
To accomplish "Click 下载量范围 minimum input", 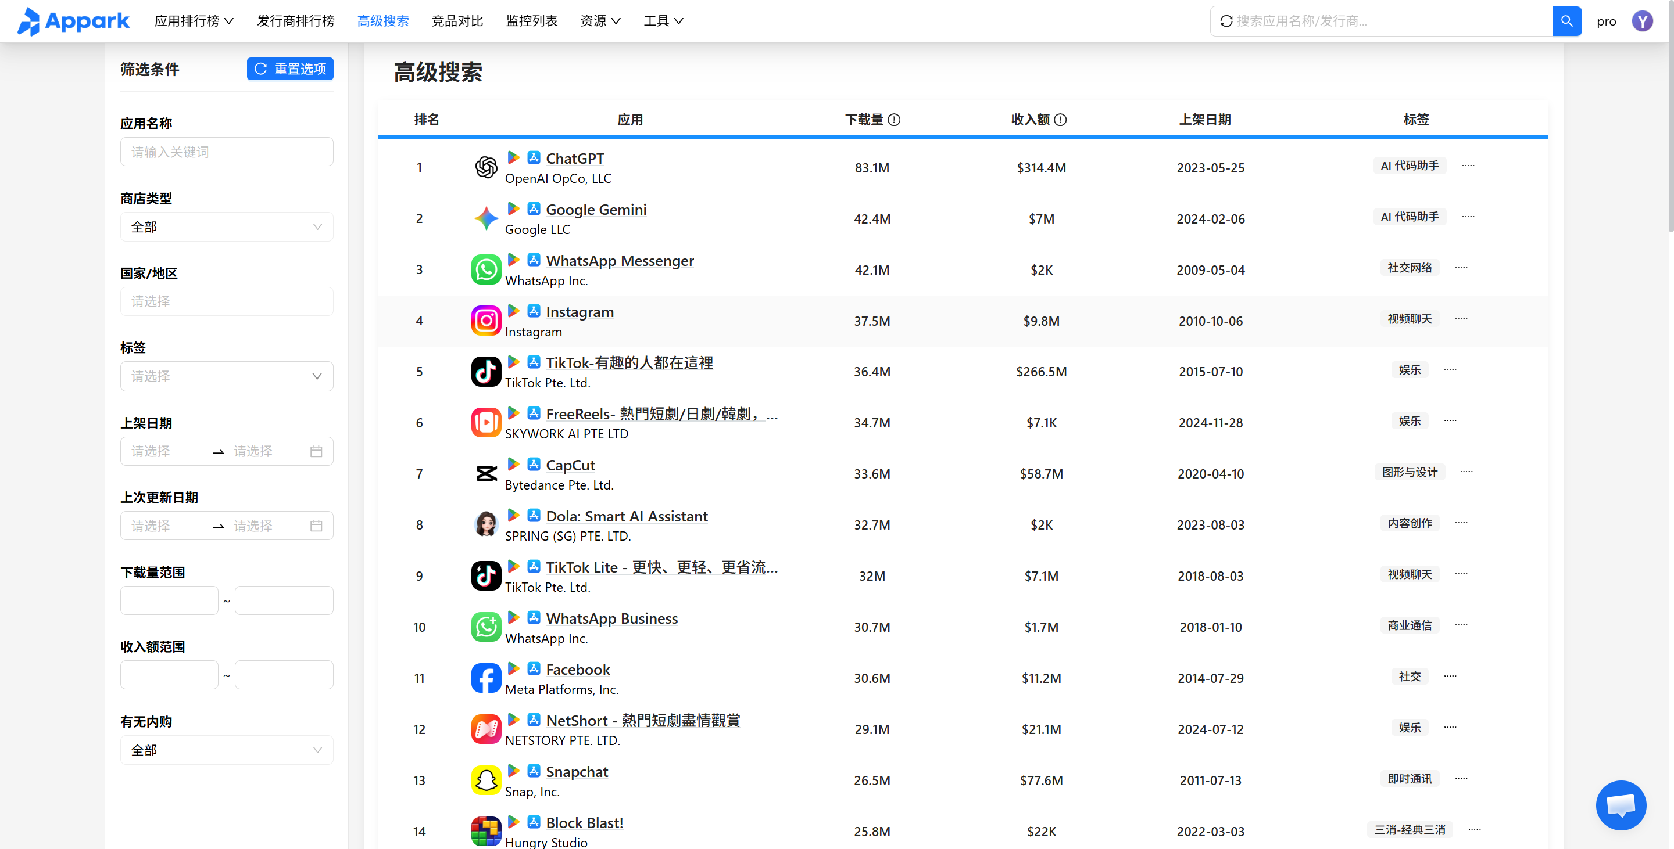I will tap(169, 600).
